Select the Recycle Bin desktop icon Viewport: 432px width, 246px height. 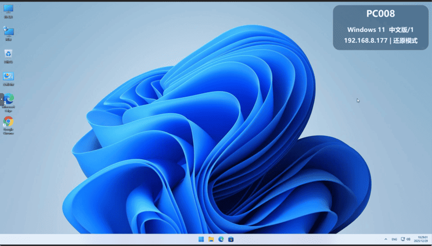(9, 54)
